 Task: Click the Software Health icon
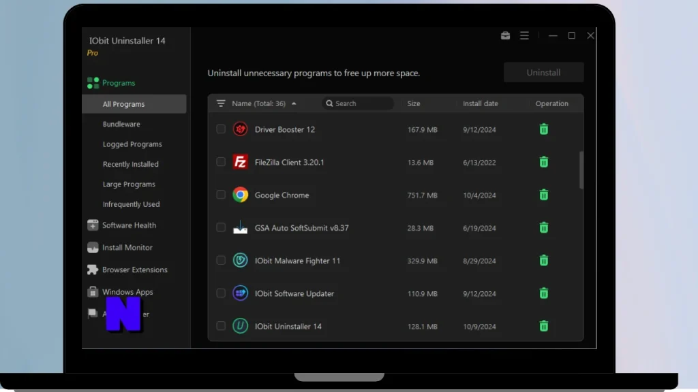tap(93, 225)
